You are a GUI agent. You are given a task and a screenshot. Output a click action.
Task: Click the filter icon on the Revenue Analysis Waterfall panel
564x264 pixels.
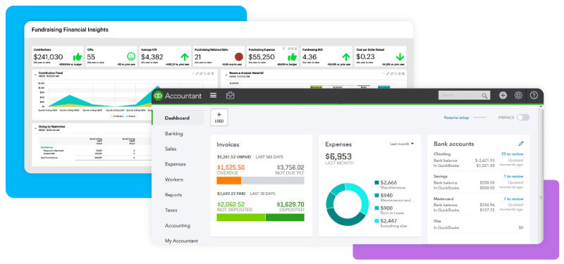tap(384, 74)
